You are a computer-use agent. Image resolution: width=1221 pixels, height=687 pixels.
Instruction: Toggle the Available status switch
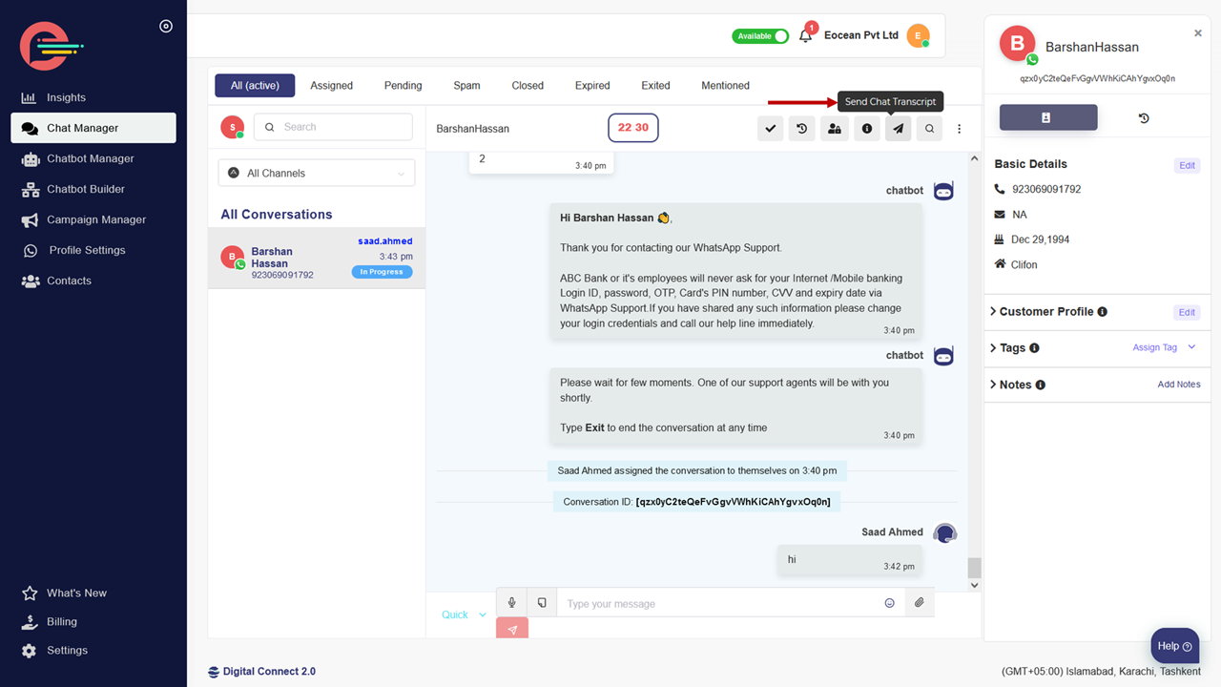pos(760,36)
